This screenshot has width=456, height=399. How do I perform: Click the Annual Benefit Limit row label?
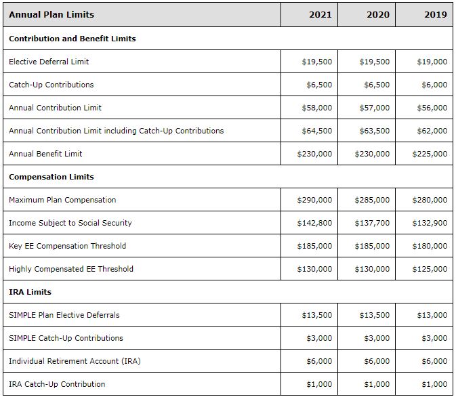[x=45, y=154]
